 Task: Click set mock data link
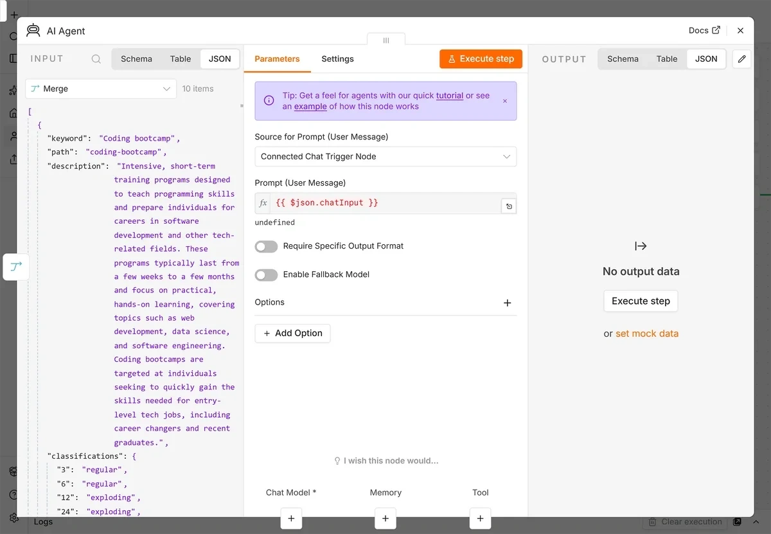click(647, 334)
